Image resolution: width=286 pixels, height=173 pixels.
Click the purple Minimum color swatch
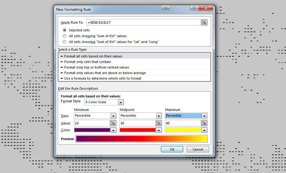coord(92,130)
